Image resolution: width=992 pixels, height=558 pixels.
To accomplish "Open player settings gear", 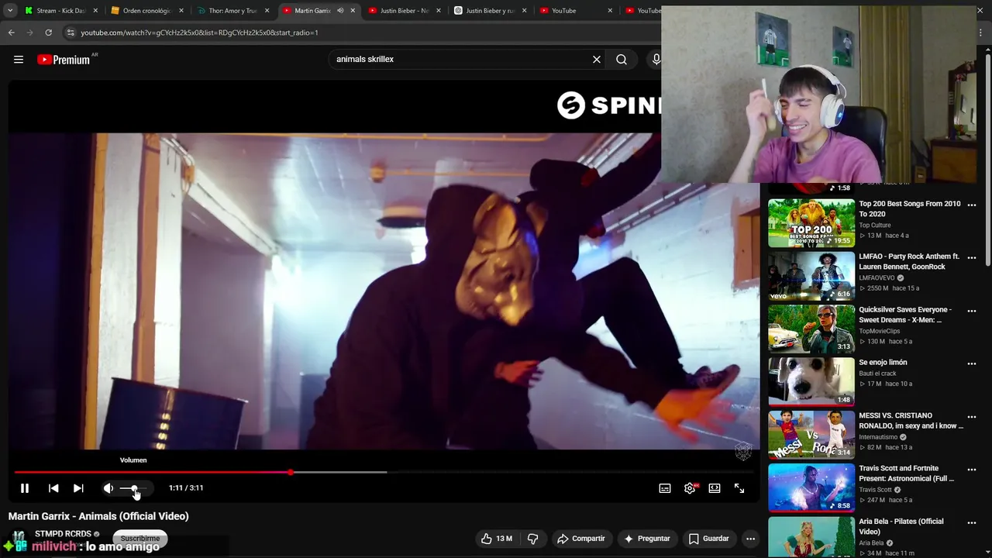I will [x=690, y=488].
